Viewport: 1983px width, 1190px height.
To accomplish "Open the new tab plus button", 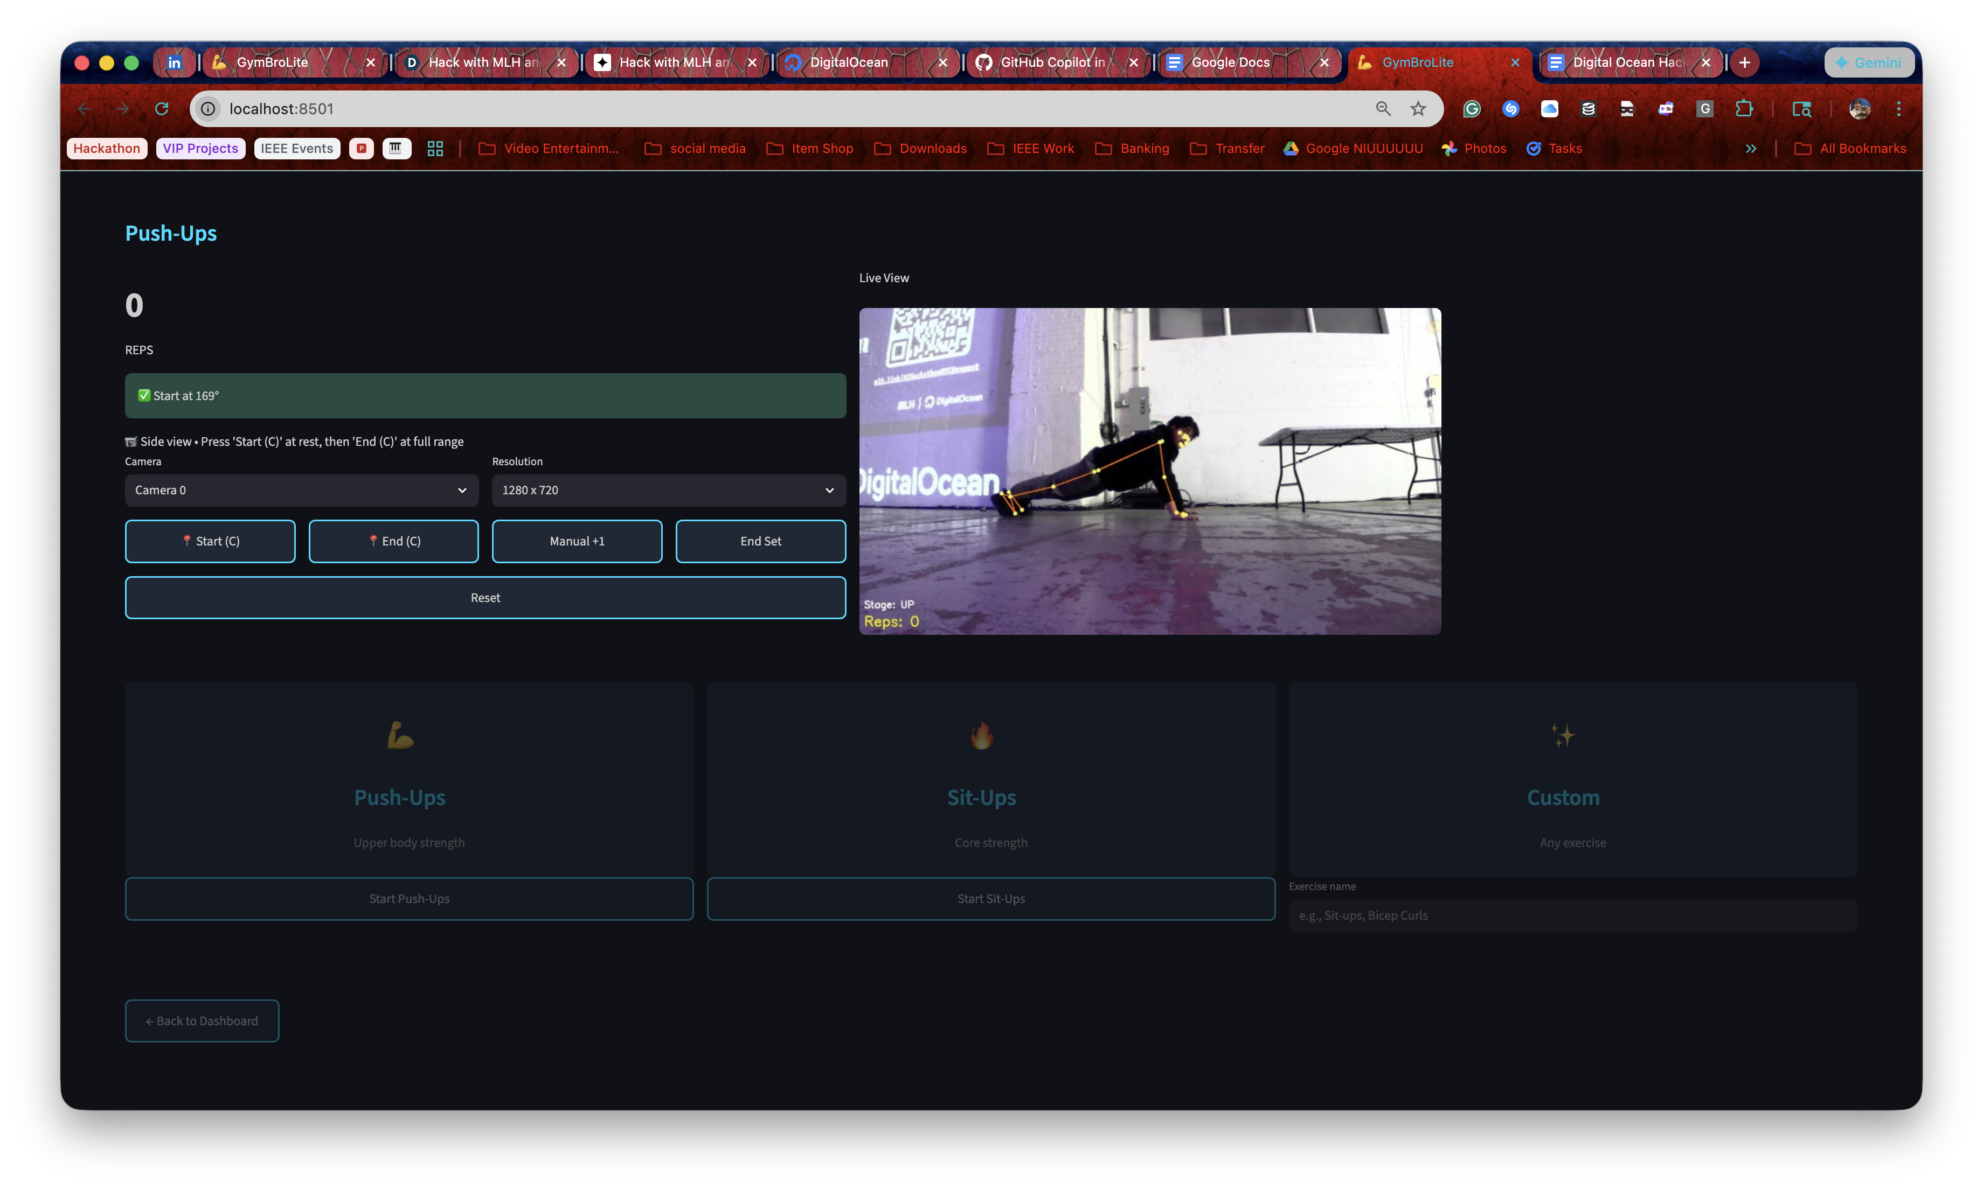I will tap(1744, 62).
